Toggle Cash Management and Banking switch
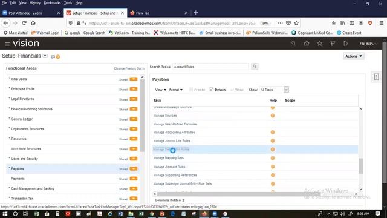The height and width of the screenshot is (218, 387). pyautogui.click(x=134, y=188)
